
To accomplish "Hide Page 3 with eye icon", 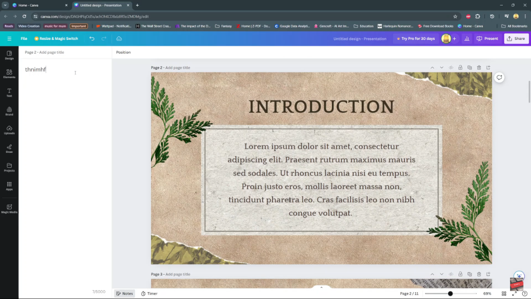I will click(451, 274).
